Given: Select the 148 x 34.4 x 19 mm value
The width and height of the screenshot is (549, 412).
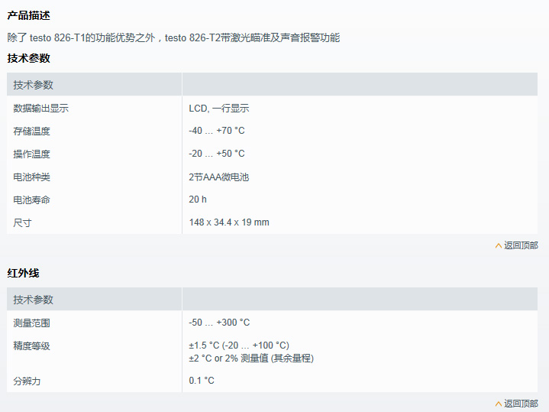Looking at the screenshot, I should [229, 223].
